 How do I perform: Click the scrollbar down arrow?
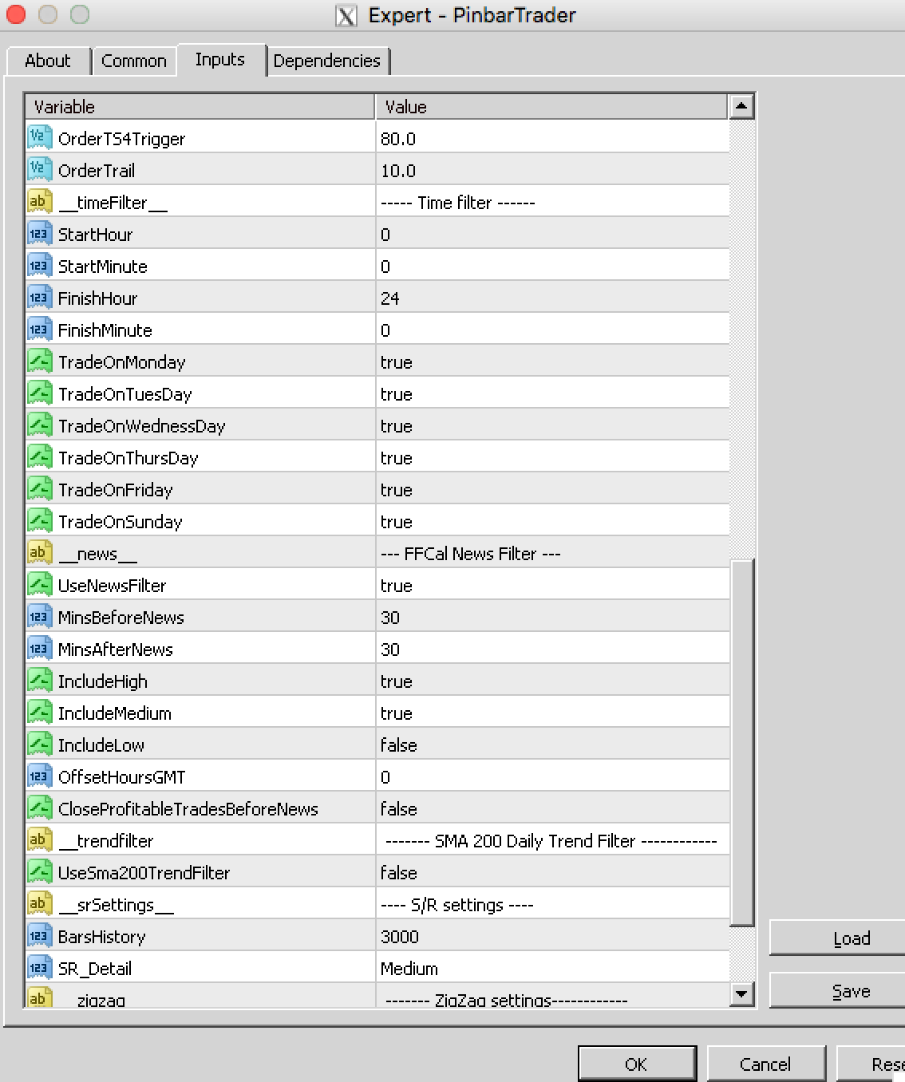click(x=741, y=993)
